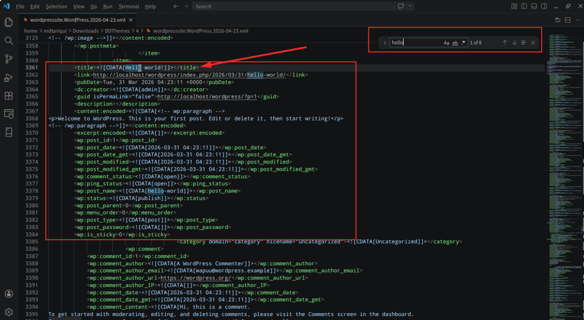Toggle Match Whole Word in find widget
Viewport: 584px width, 320px height.
[x=455, y=43]
